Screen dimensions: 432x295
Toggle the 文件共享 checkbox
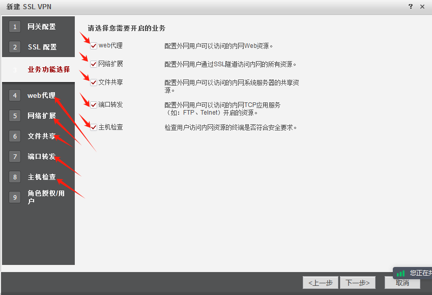93,82
